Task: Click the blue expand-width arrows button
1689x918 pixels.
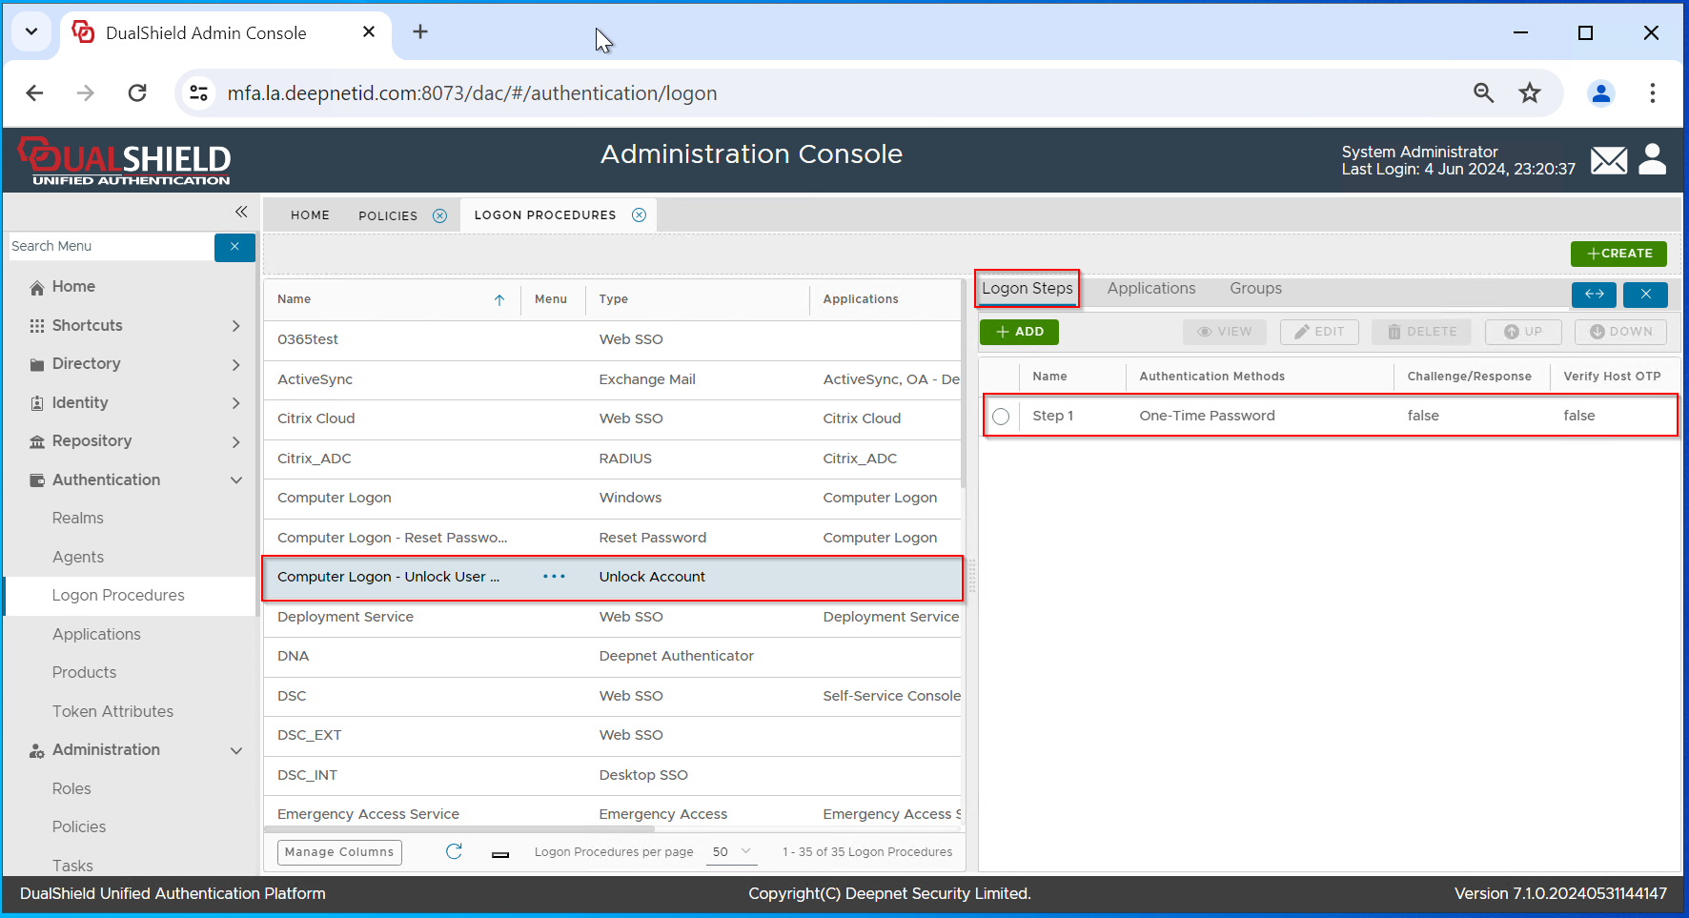Action: 1594,295
